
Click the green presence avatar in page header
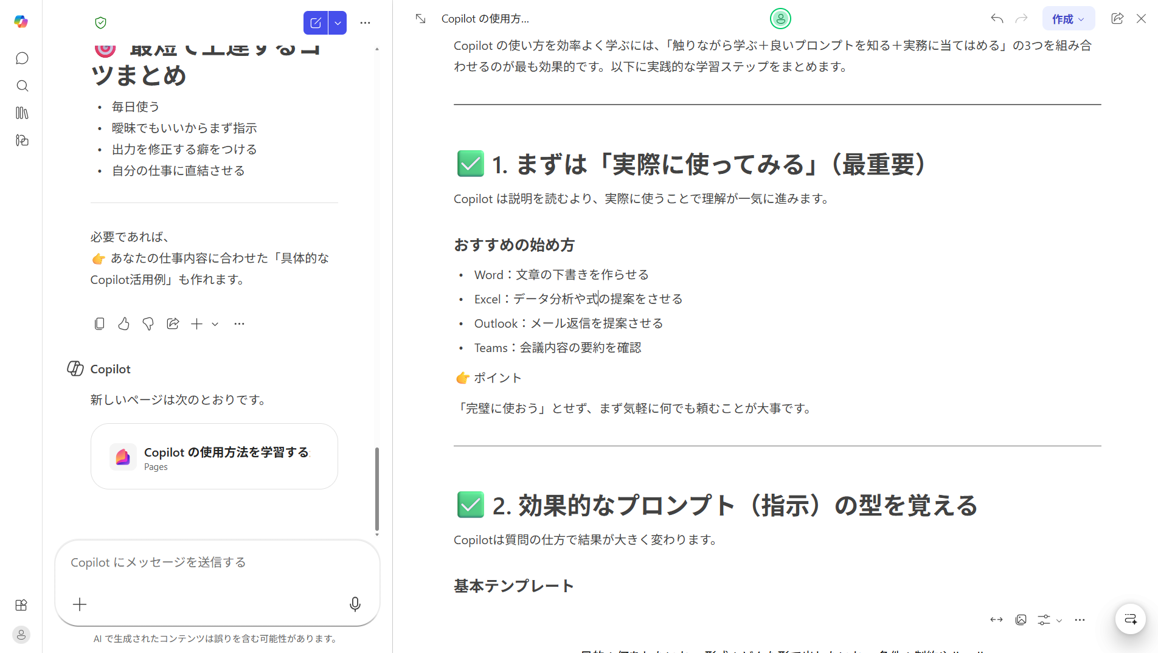coord(780,19)
